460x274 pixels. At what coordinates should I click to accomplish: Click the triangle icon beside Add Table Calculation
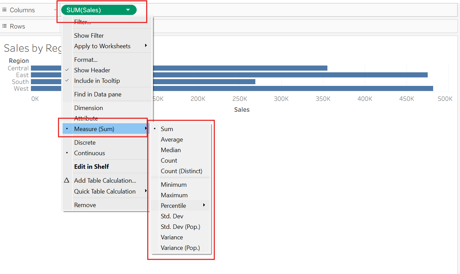point(67,181)
